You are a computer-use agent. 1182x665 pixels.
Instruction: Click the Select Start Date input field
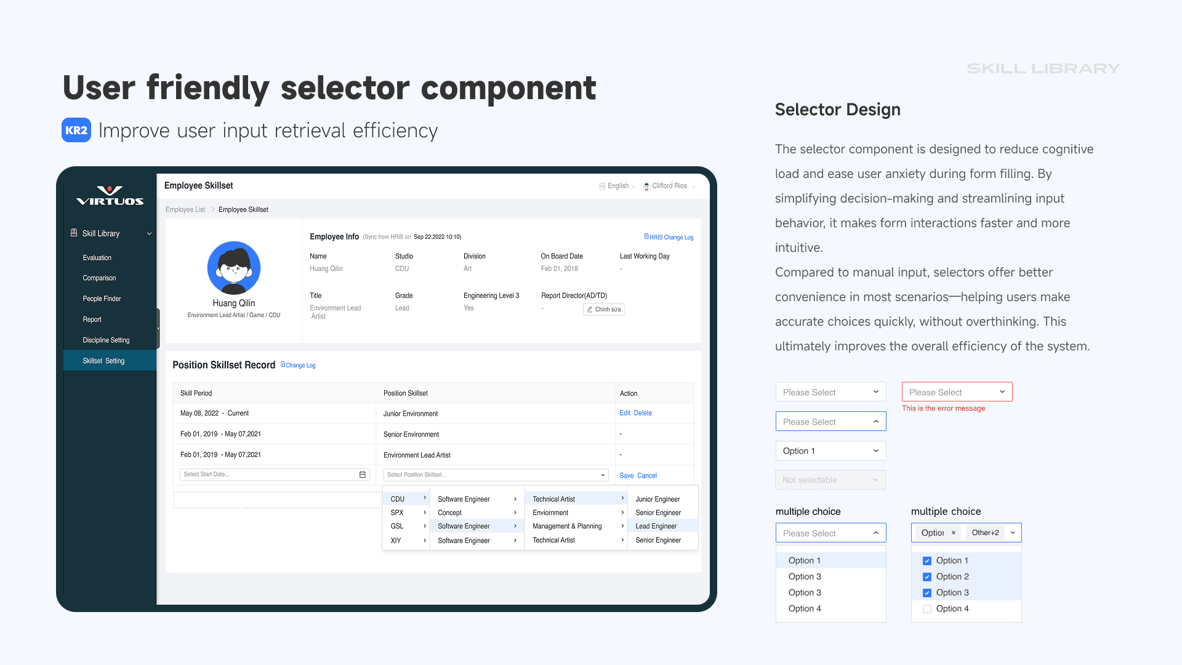269,475
